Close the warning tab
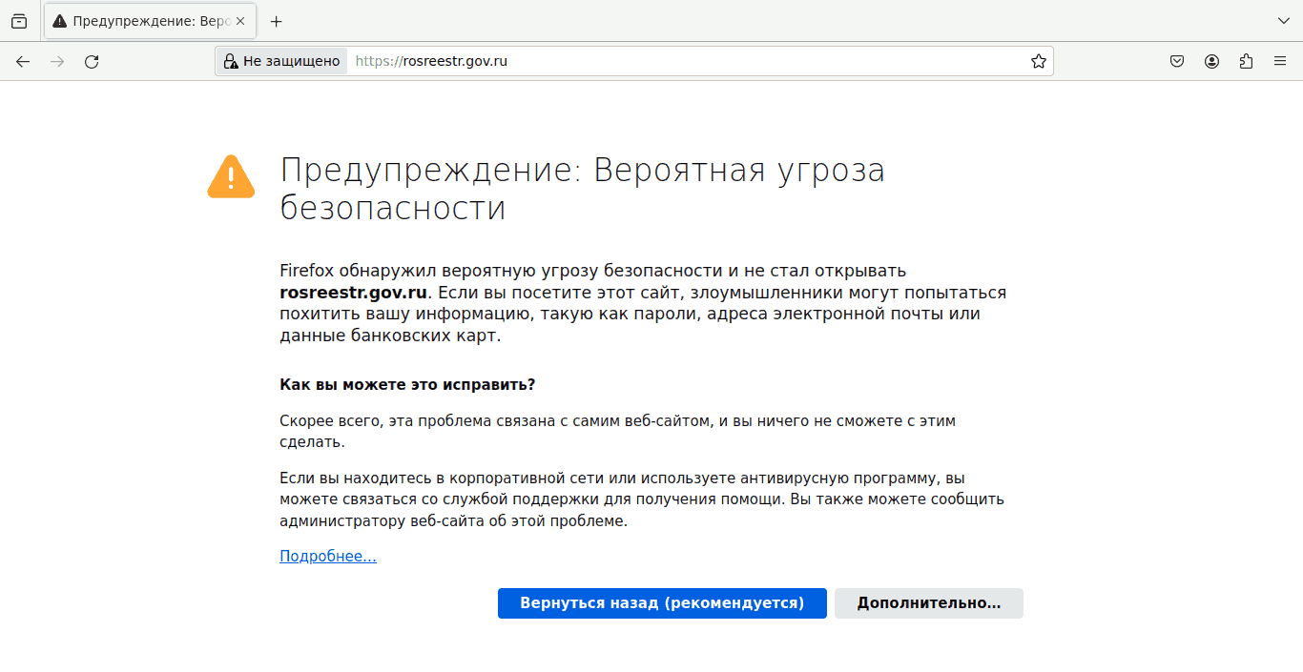The image size is (1303, 672). 239,21
